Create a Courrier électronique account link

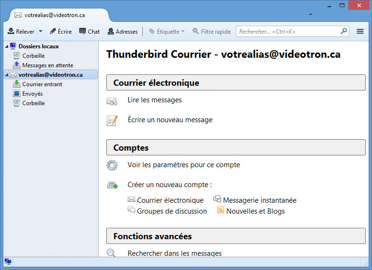(170, 200)
